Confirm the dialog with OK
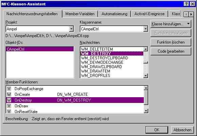Screen dimensions: 197x136 157,130
